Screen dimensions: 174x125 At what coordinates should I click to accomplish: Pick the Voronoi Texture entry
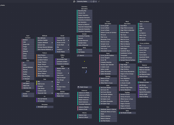[45, 71]
